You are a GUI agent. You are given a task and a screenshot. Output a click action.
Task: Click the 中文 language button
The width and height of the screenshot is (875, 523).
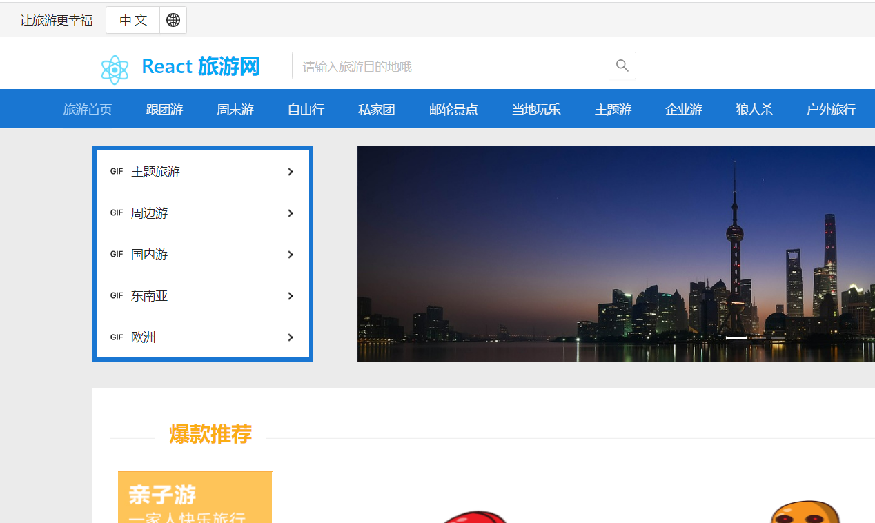click(x=132, y=20)
